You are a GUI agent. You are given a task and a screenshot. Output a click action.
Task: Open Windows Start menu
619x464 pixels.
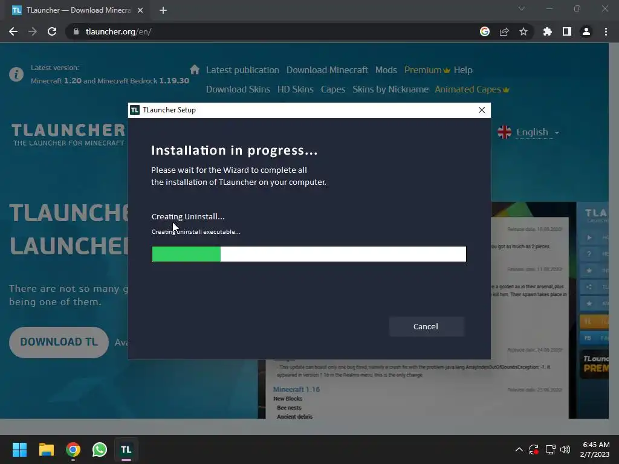(x=19, y=449)
